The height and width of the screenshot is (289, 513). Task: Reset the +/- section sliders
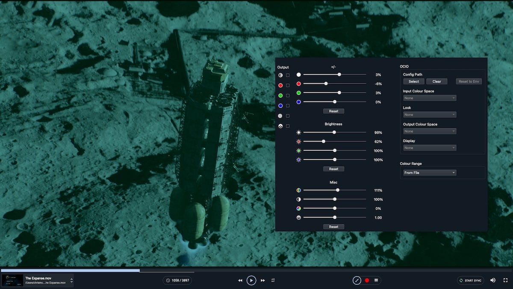click(333, 111)
